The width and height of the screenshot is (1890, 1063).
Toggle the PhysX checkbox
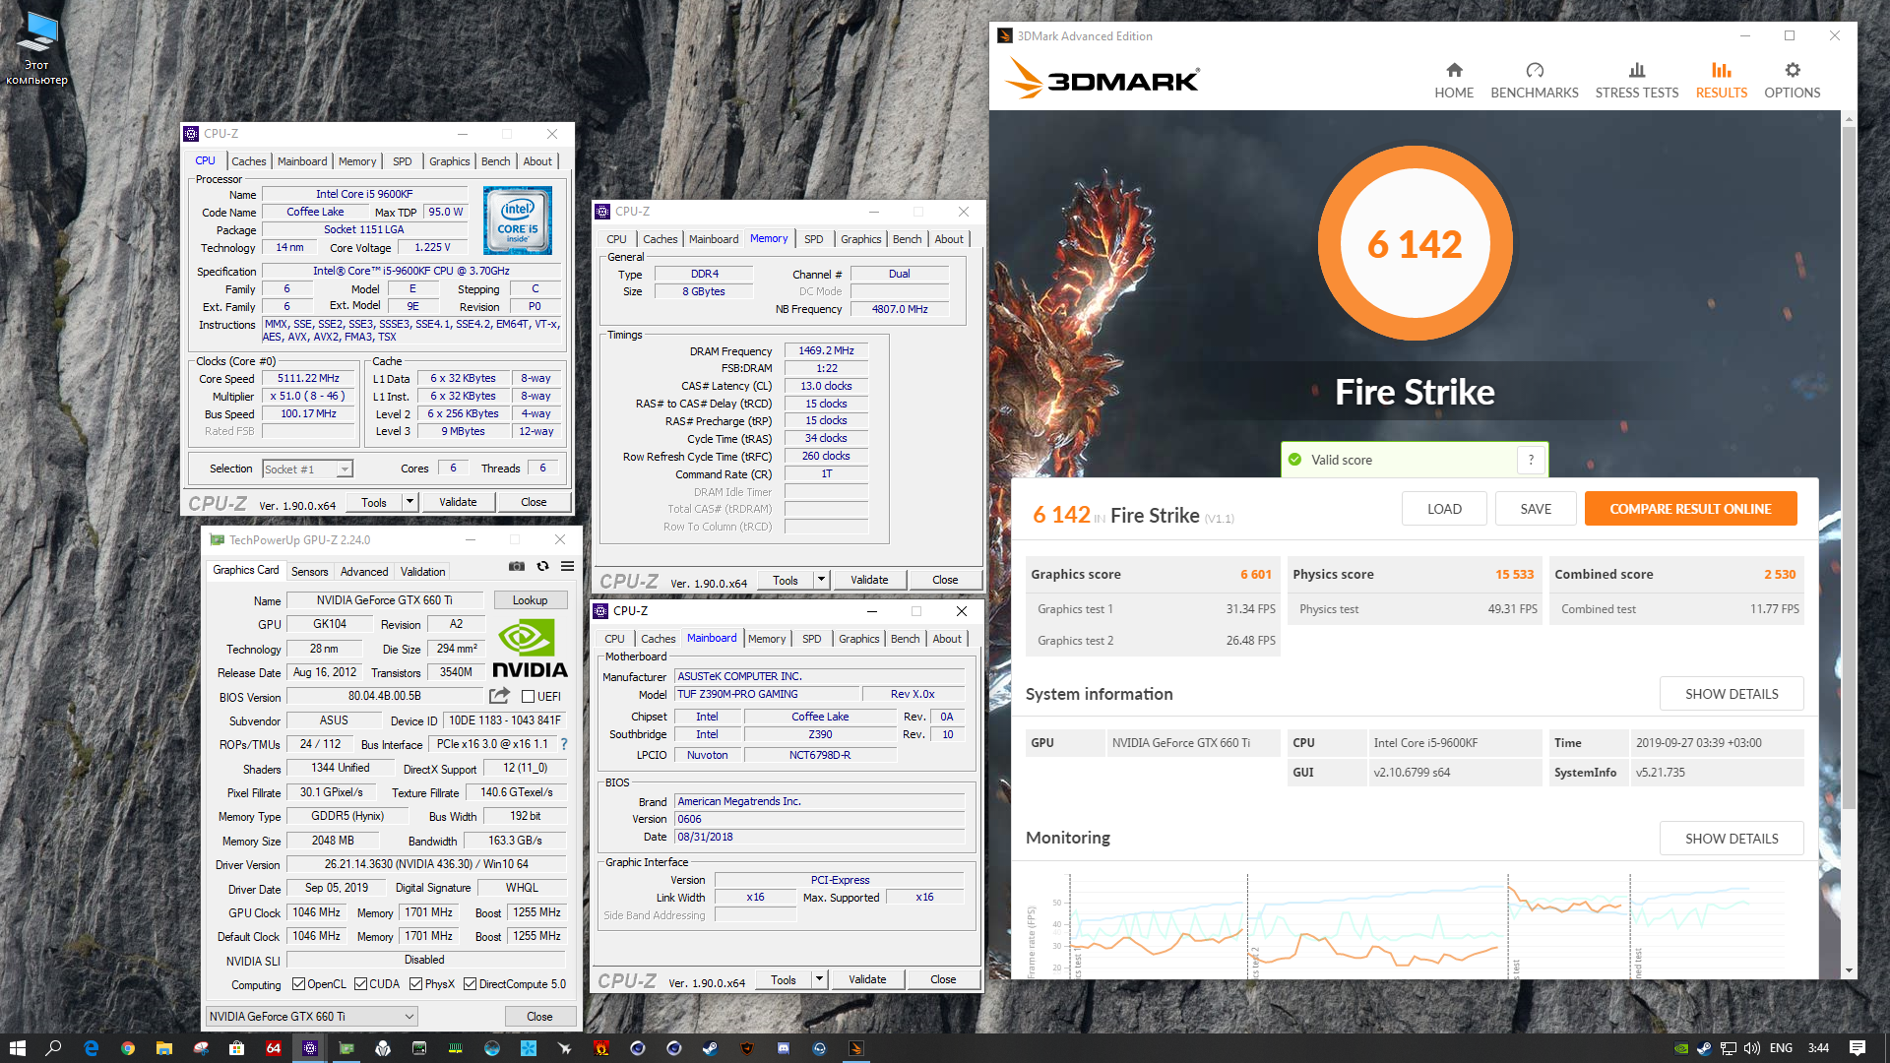tap(416, 984)
